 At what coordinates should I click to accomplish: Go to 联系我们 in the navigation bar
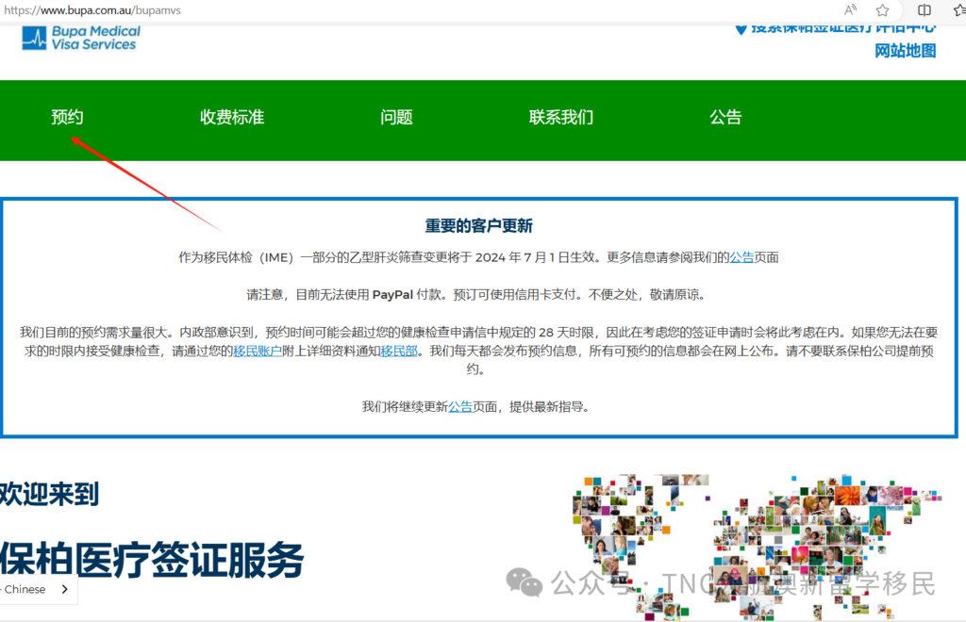tap(561, 118)
